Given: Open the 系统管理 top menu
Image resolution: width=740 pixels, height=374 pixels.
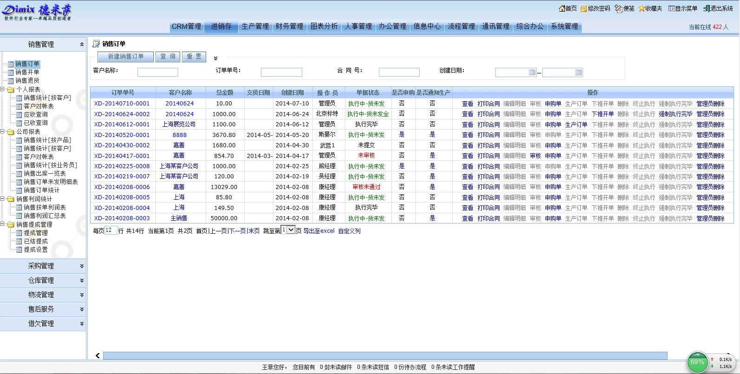Looking at the screenshot, I should coord(565,26).
